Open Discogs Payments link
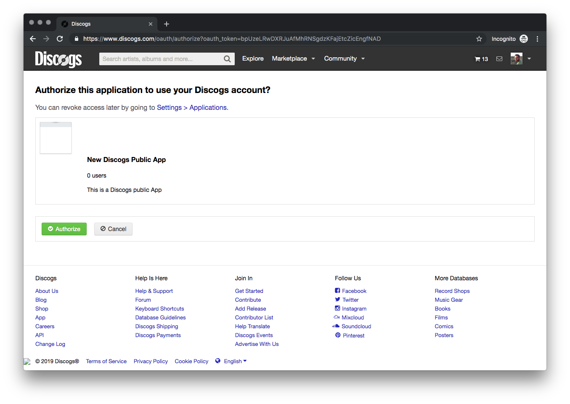Image resolution: width=570 pixels, height=404 pixels. coord(158,335)
